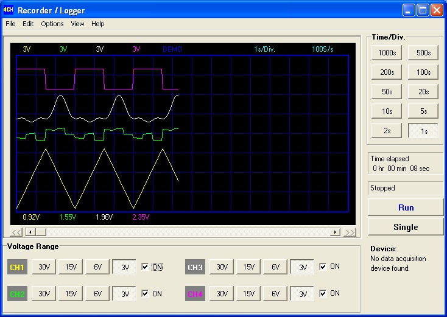Set CH1 voltage range to 3V
Viewport: 447px width, 317px height.
click(124, 267)
